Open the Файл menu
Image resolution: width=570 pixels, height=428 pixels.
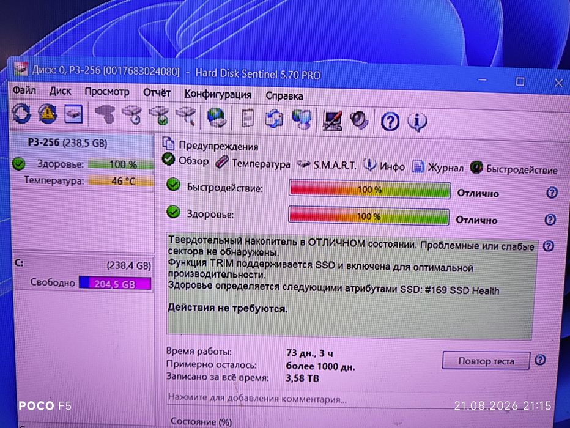[x=24, y=90]
